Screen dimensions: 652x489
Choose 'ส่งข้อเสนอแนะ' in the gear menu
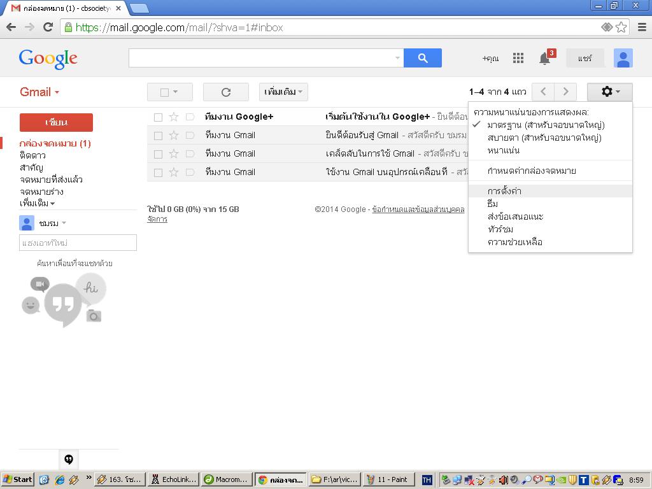(515, 216)
